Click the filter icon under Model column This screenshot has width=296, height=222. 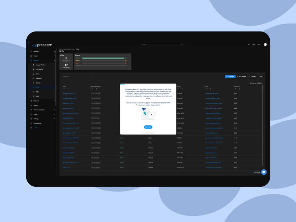point(178,89)
